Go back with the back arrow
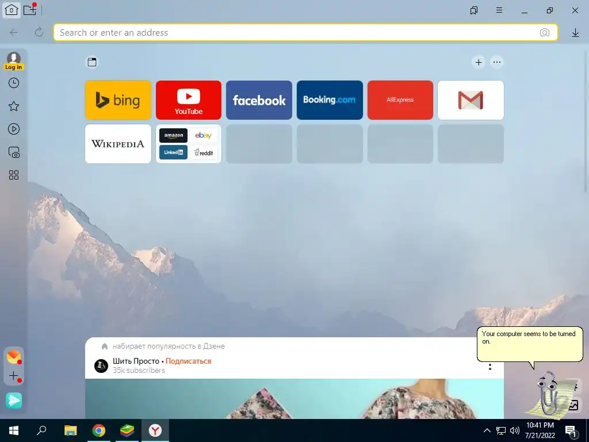This screenshot has width=589, height=442. pyautogui.click(x=14, y=33)
